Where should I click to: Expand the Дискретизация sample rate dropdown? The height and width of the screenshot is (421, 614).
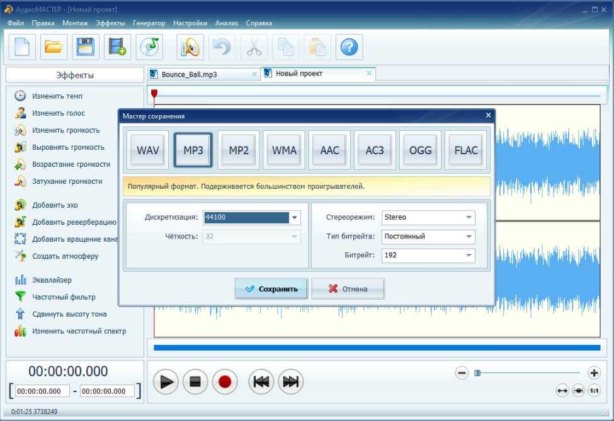click(x=294, y=218)
